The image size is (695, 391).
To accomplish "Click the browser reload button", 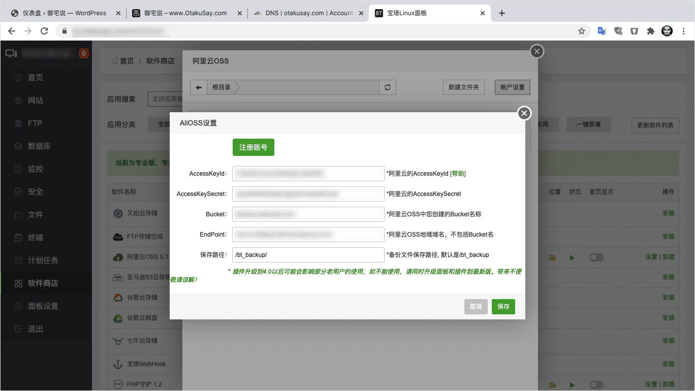I will [x=44, y=31].
